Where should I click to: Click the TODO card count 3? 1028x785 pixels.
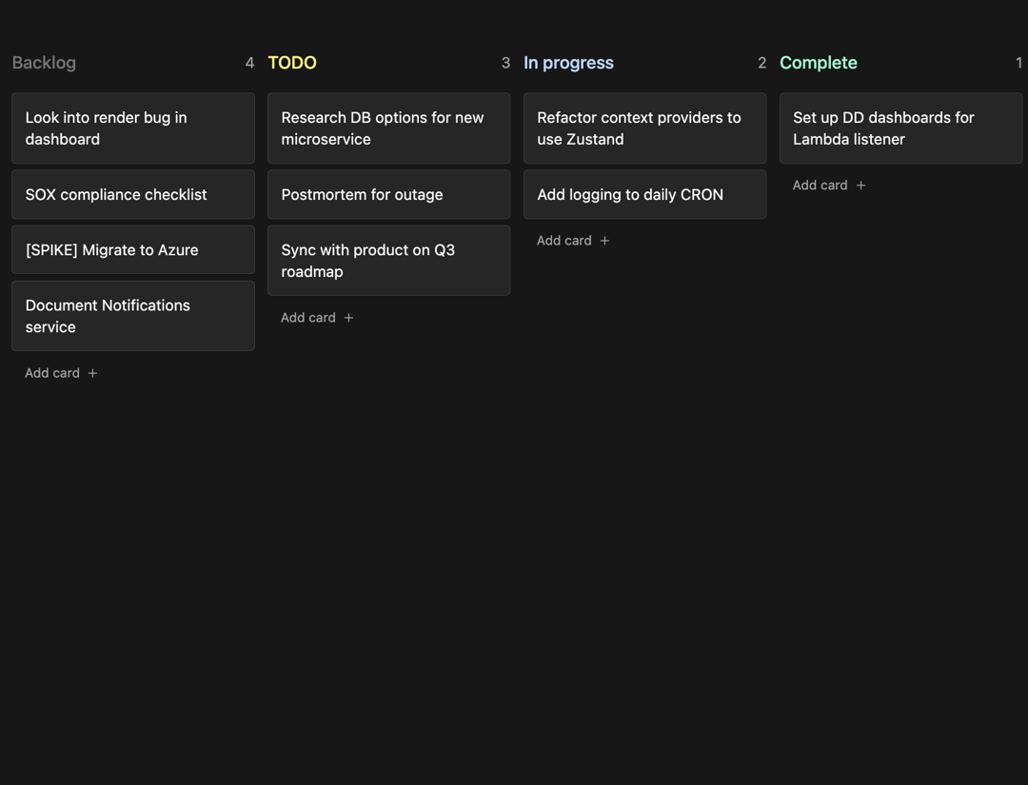point(505,63)
